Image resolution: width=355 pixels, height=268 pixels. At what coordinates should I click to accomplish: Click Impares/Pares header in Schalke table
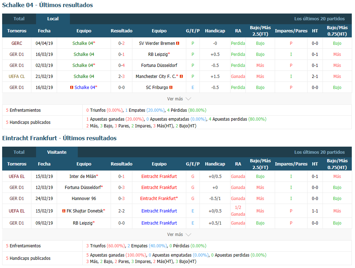[291, 31]
